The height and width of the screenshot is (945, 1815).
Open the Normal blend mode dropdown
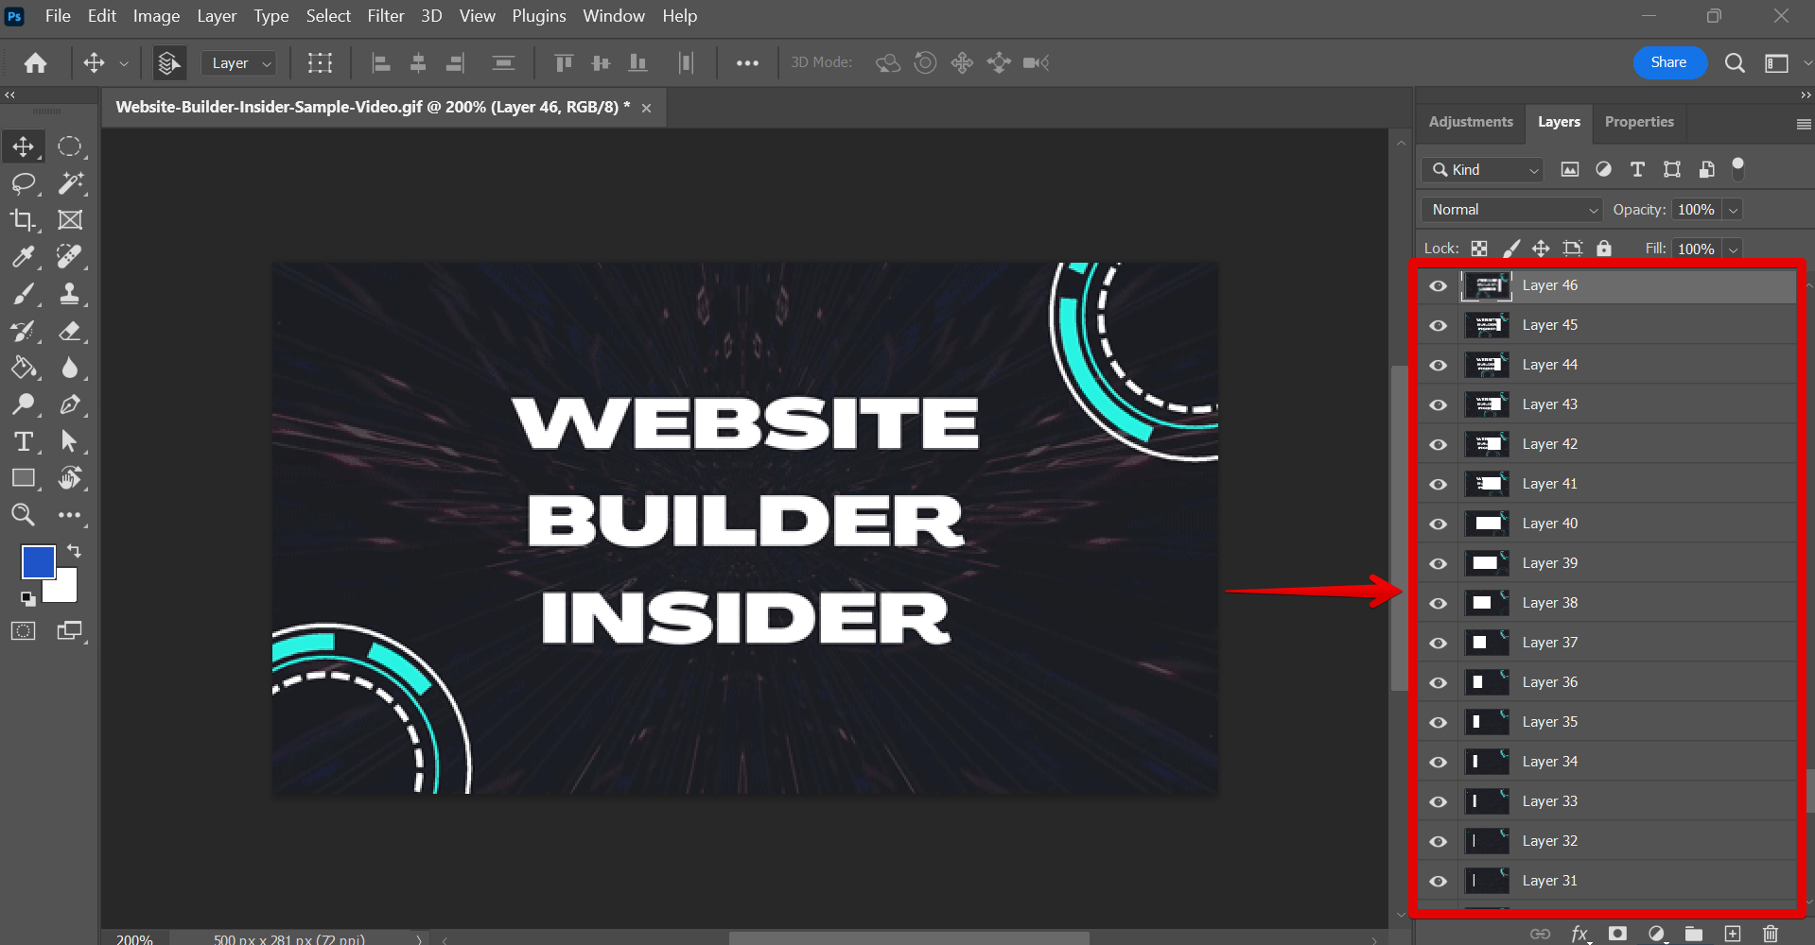(1510, 210)
